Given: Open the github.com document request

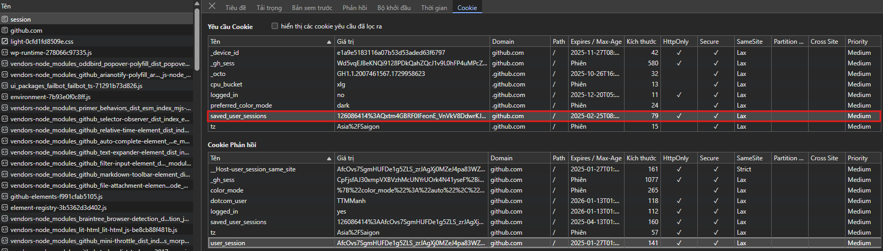Looking at the screenshot, I should pyautogui.click(x=26, y=31).
